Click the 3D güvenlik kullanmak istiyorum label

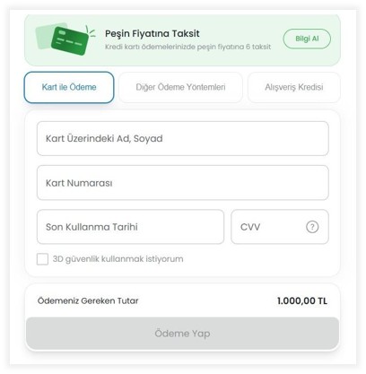click(118, 259)
